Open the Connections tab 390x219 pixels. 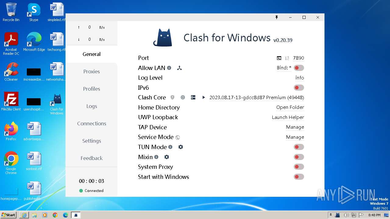click(91, 123)
